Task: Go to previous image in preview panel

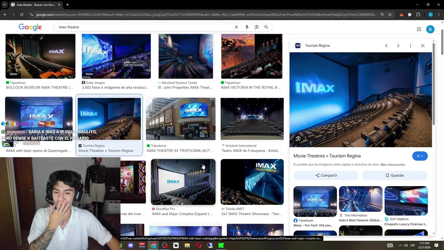Action: 386,46
